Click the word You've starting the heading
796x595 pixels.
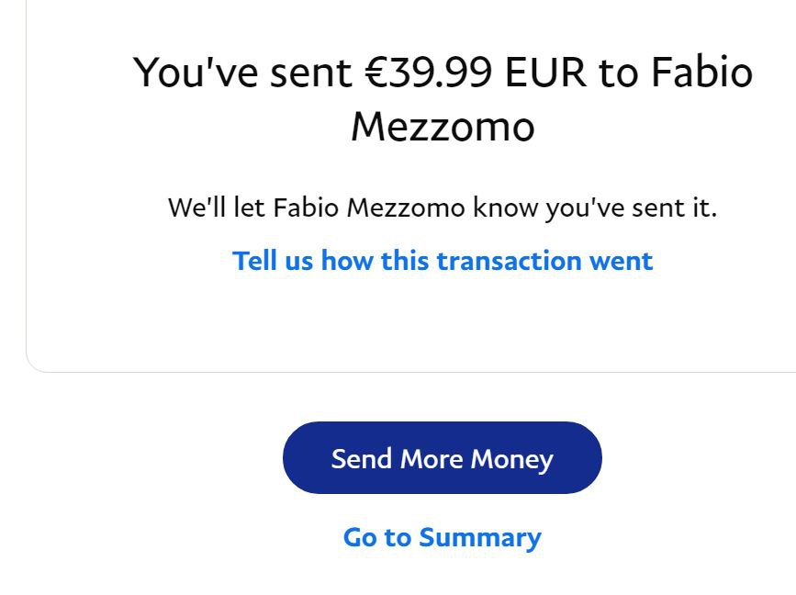click(196, 73)
